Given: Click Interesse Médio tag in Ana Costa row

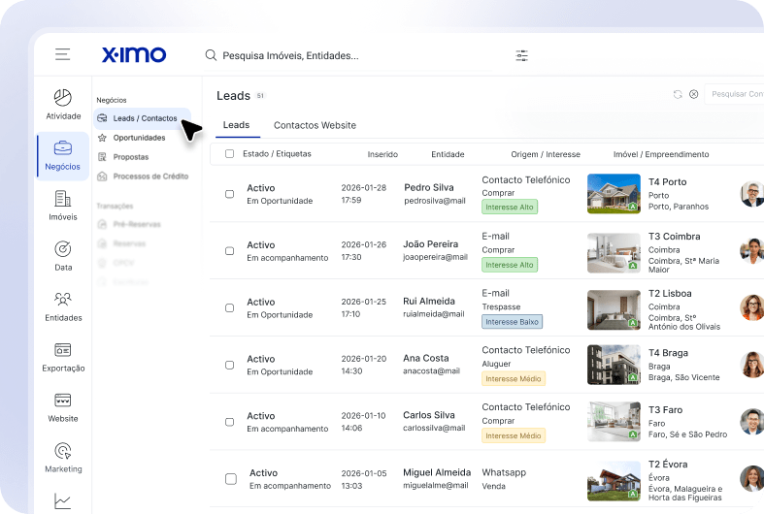Looking at the screenshot, I should [x=514, y=378].
